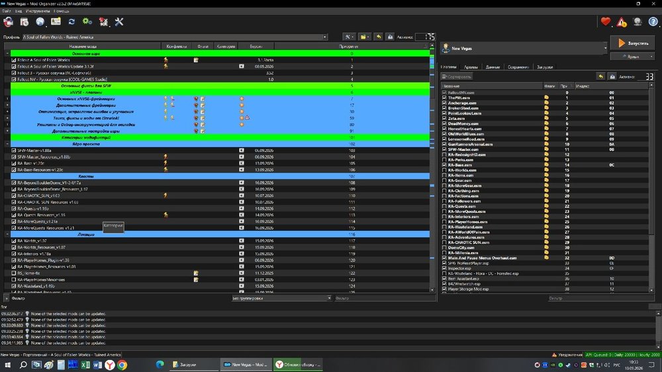Screen dimensions: 662x372
Task: Click the Запустить run button
Action: click(x=632, y=43)
